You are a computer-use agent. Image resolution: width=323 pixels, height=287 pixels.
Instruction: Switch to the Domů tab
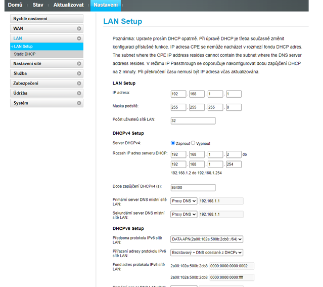pyautogui.click(x=15, y=5)
